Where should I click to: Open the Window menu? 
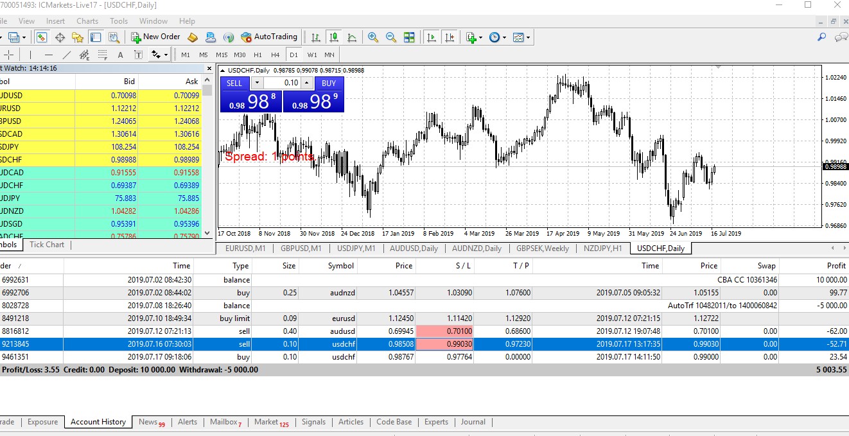tap(153, 21)
